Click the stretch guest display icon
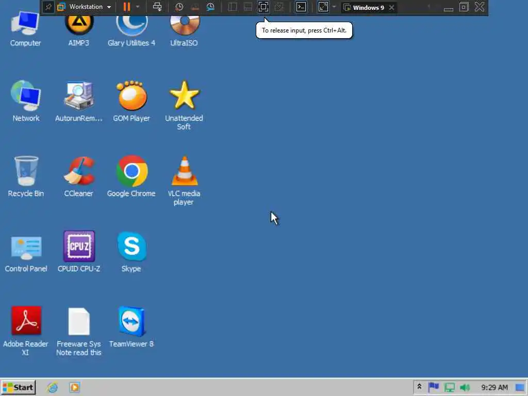This screenshot has height=396, width=528. click(x=323, y=7)
